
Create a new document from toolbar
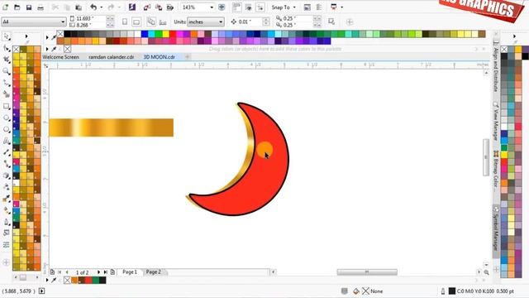(x=6, y=7)
